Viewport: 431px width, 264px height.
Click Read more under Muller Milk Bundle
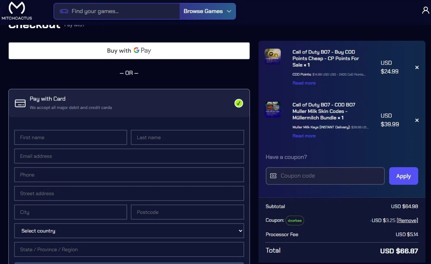[304, 136]
